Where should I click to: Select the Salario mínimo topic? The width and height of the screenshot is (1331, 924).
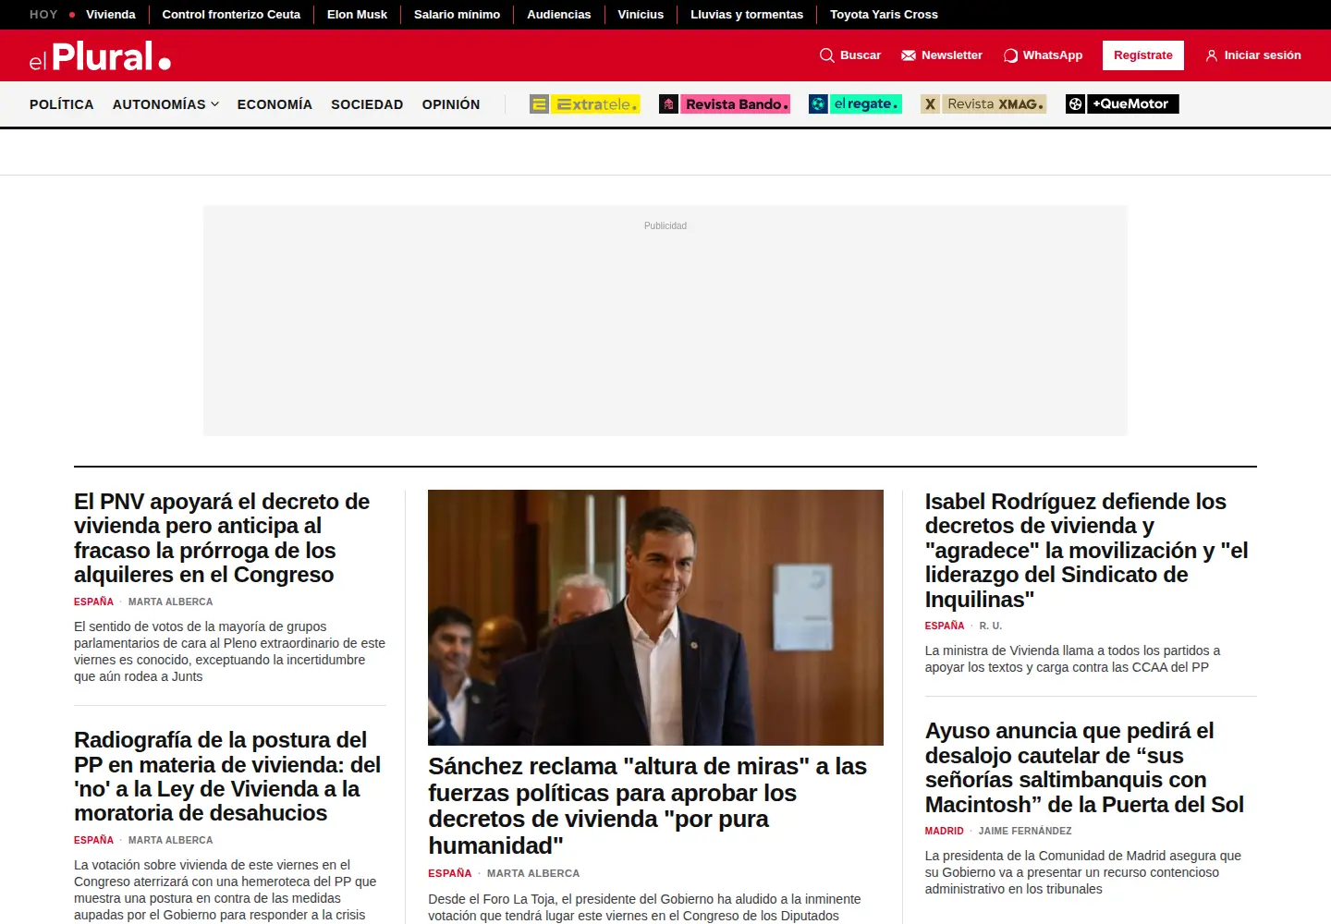point(457,15)
